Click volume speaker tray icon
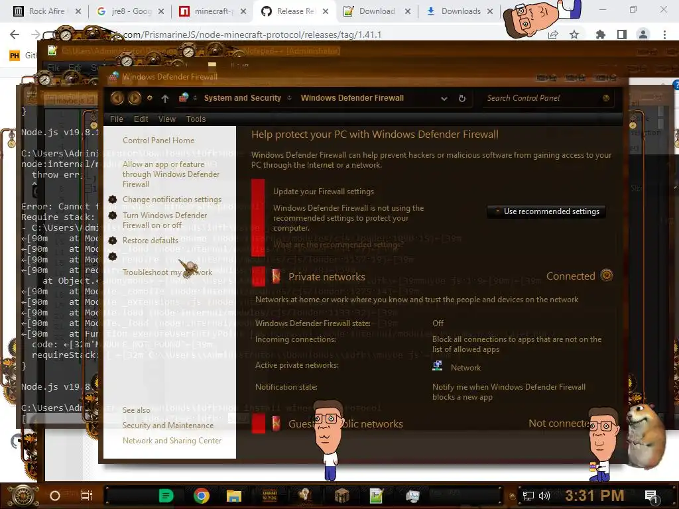 (x=544, y=496)
